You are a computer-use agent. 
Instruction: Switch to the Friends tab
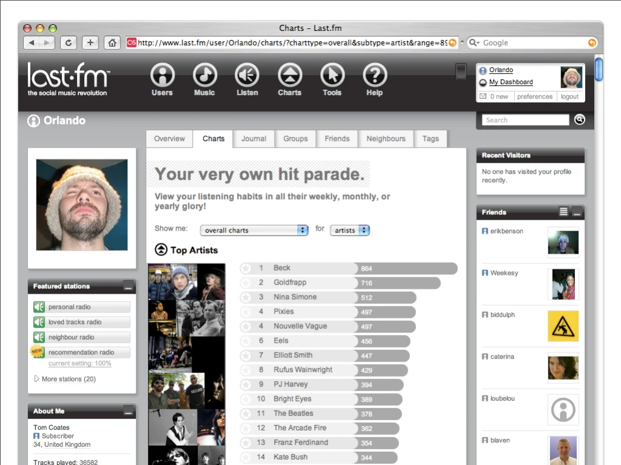click(x=337, y=139)
